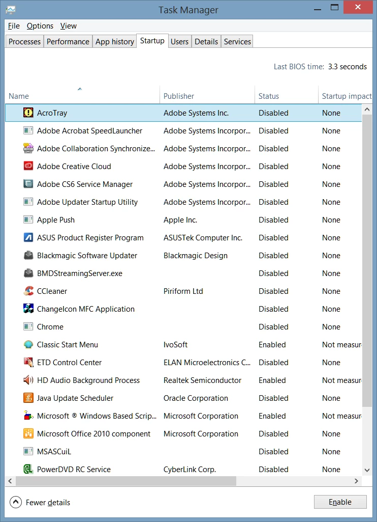Screen dimensions: 377x522
Task: Sort by Startup impact column
Action: [x=345, y=95]
